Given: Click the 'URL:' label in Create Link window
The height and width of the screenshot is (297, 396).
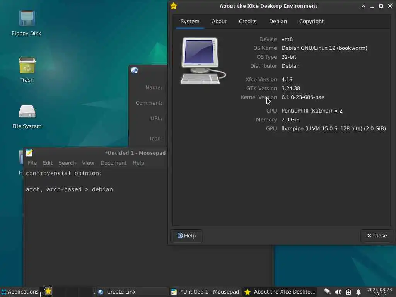Looking at the screenshot, I should pos(156,118).
